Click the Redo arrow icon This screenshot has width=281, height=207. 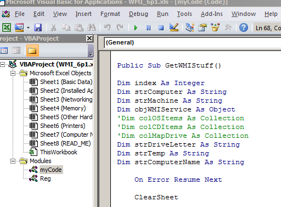(x=120, y=27)
